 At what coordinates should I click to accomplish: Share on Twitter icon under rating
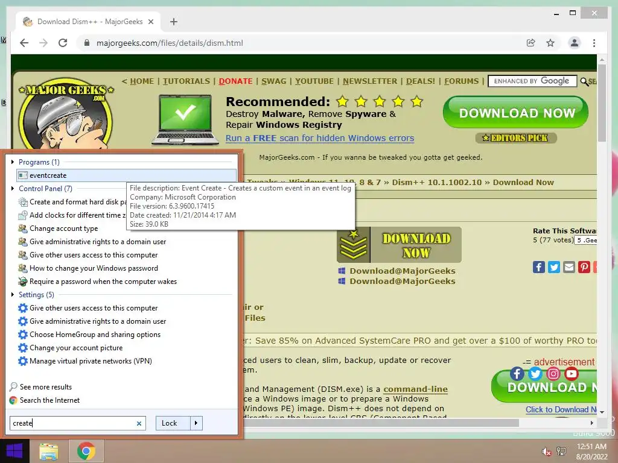point(554,267)
